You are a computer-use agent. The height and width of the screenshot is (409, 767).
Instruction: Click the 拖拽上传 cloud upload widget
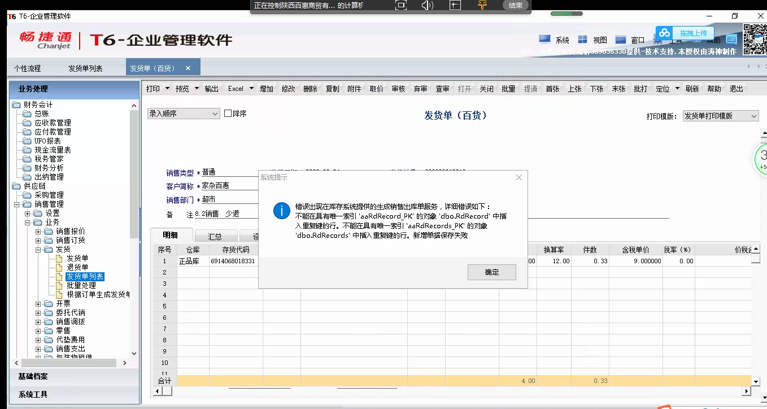(x=685, y=33)
